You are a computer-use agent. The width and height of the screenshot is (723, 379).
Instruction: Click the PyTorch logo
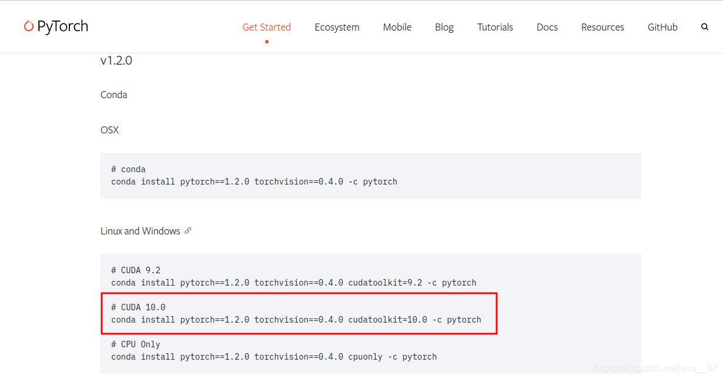tap(56, 26)
